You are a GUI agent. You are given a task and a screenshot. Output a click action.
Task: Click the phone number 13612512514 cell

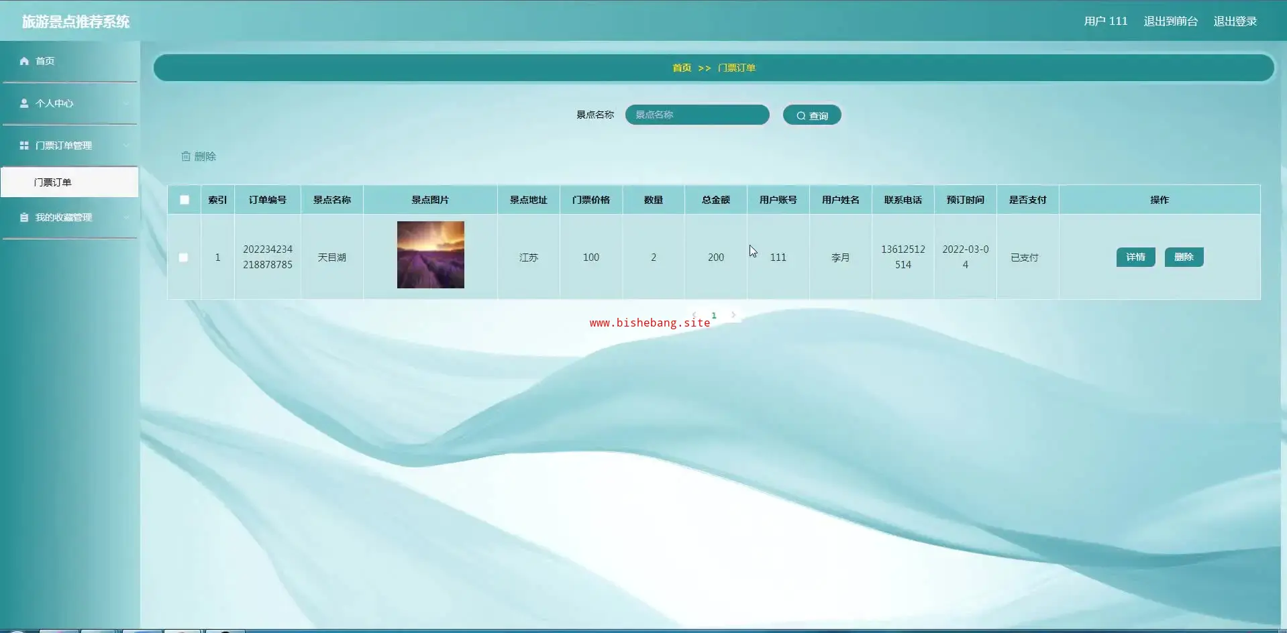(903, 257)
